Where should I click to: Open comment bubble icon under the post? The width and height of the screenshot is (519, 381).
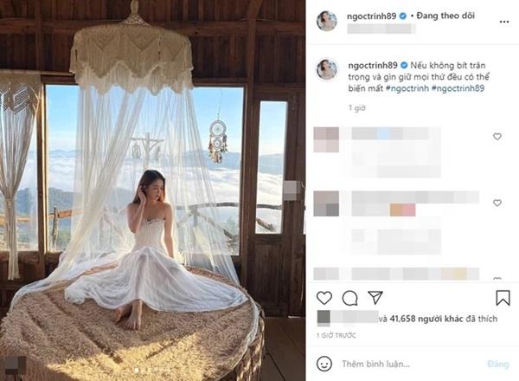pos(349,298)
